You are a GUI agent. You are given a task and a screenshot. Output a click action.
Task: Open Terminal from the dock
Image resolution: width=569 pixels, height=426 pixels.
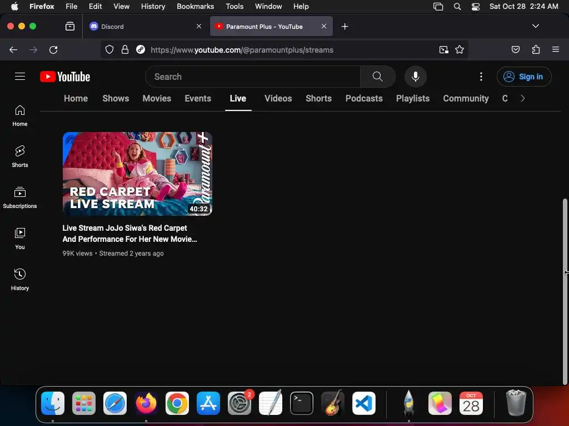click(x=302, y=403)
